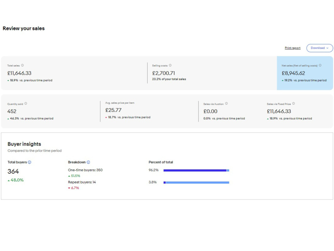Click the Total sales value £11,646.33 in top card
334x251 pixels.
click(19, 73)
